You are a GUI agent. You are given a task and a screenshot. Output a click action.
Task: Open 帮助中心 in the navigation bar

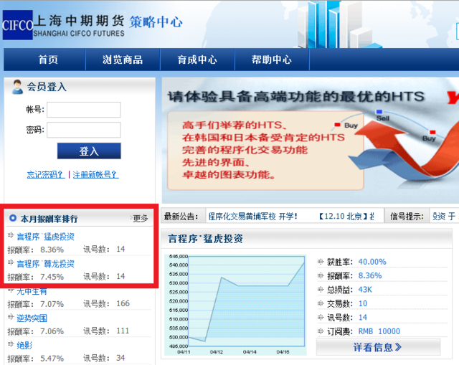272,60
